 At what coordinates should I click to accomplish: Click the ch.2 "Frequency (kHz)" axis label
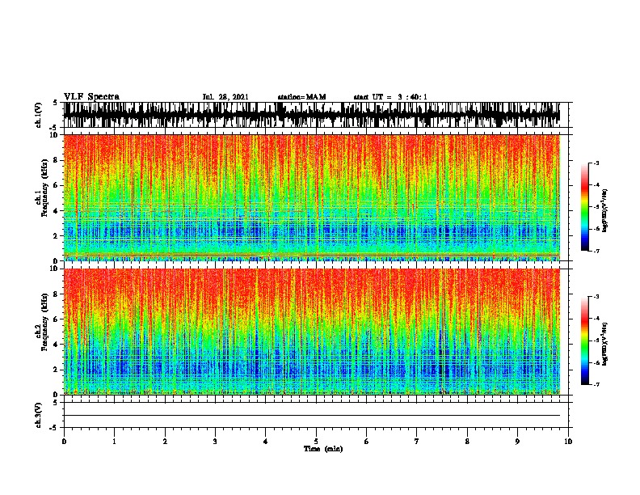[x=44, y=322]
